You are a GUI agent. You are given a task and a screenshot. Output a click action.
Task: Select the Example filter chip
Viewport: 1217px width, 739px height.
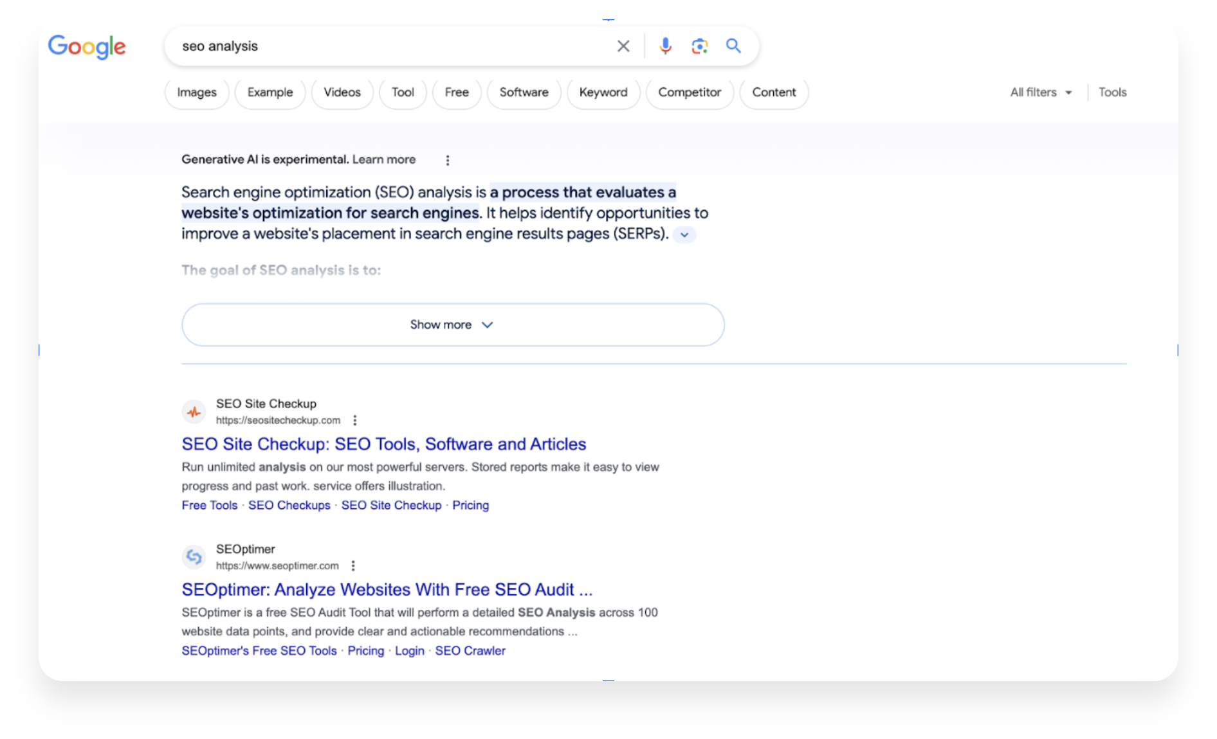click(270, 93)
